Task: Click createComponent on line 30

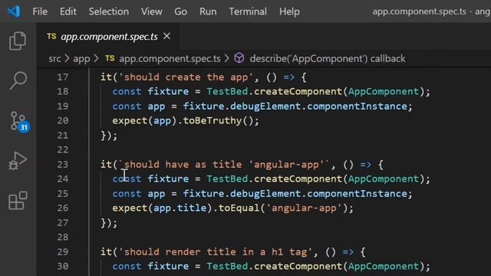Action: click(298, 266)
